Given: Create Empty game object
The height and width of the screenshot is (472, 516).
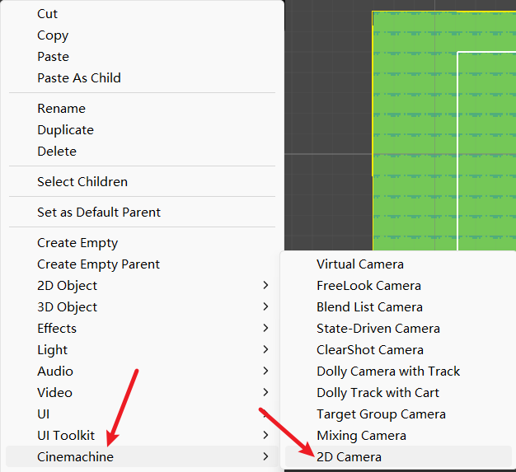Looking at the screenshot, I should coord(77,243).
